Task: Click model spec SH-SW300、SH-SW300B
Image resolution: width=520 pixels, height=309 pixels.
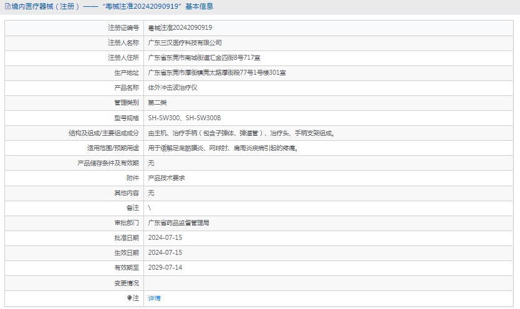Action: (185, 118)
